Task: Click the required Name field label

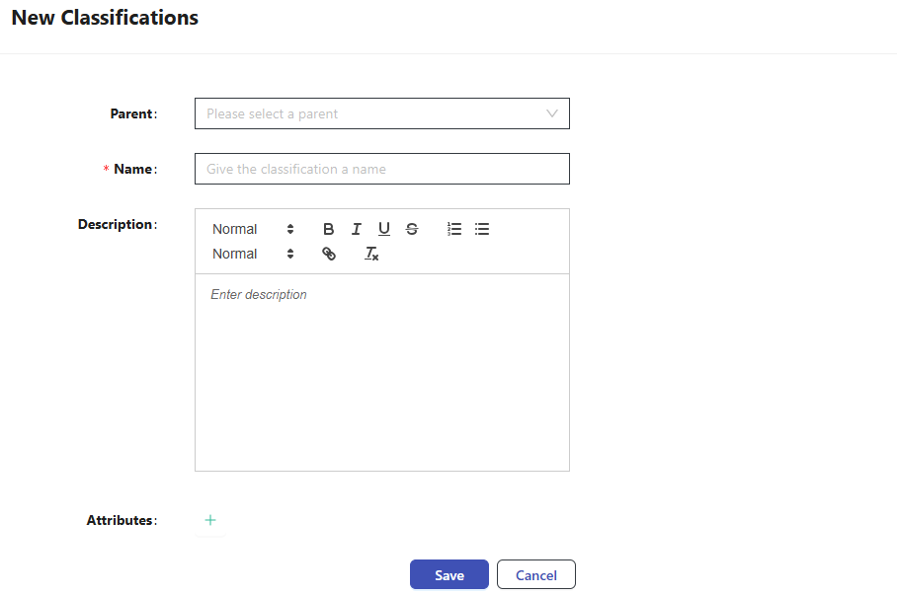Action: (x=133, y=169)
